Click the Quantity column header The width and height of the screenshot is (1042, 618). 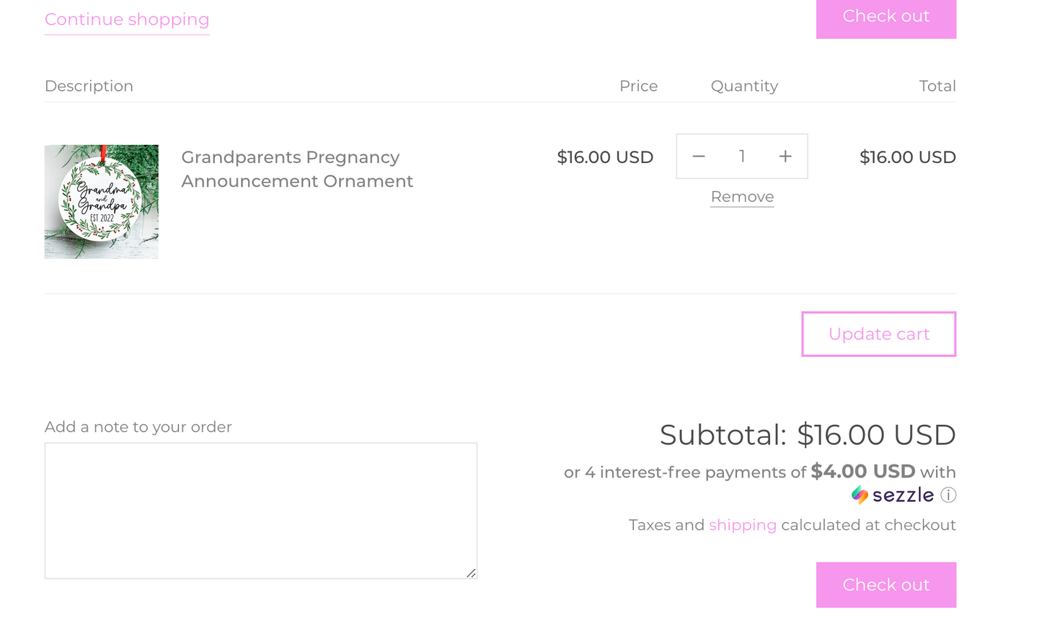pyautogui.click(x=744, y=86)
